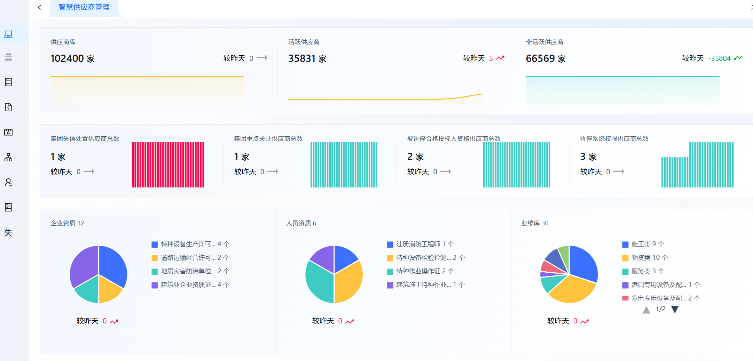Click the 被暂停合格投标人资格供应商总数 label
Screen dimensions: 753x361
click(454, 139)
